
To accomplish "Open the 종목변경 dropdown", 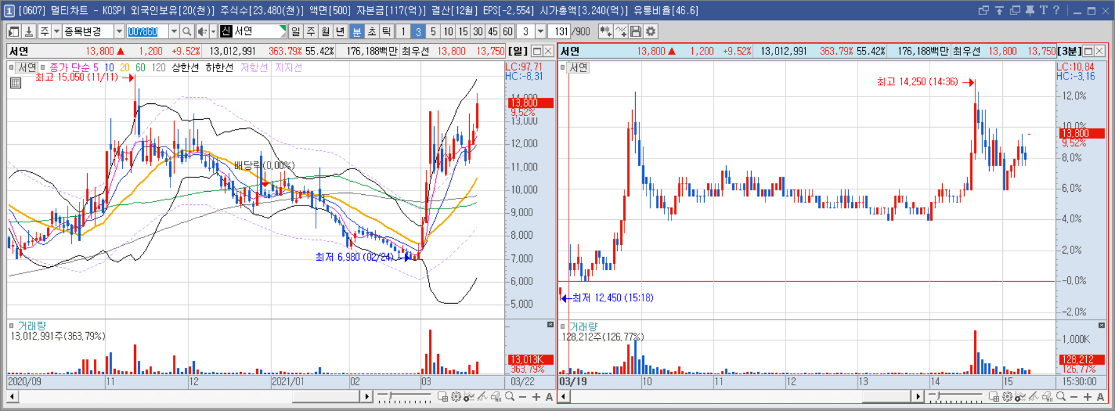I will point(119,31).
